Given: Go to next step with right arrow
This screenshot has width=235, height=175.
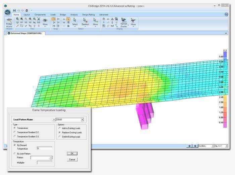Looking at the screenshot, I should (x=195, y=146).
